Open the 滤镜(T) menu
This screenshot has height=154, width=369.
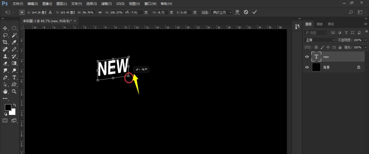tap(106, 4)
